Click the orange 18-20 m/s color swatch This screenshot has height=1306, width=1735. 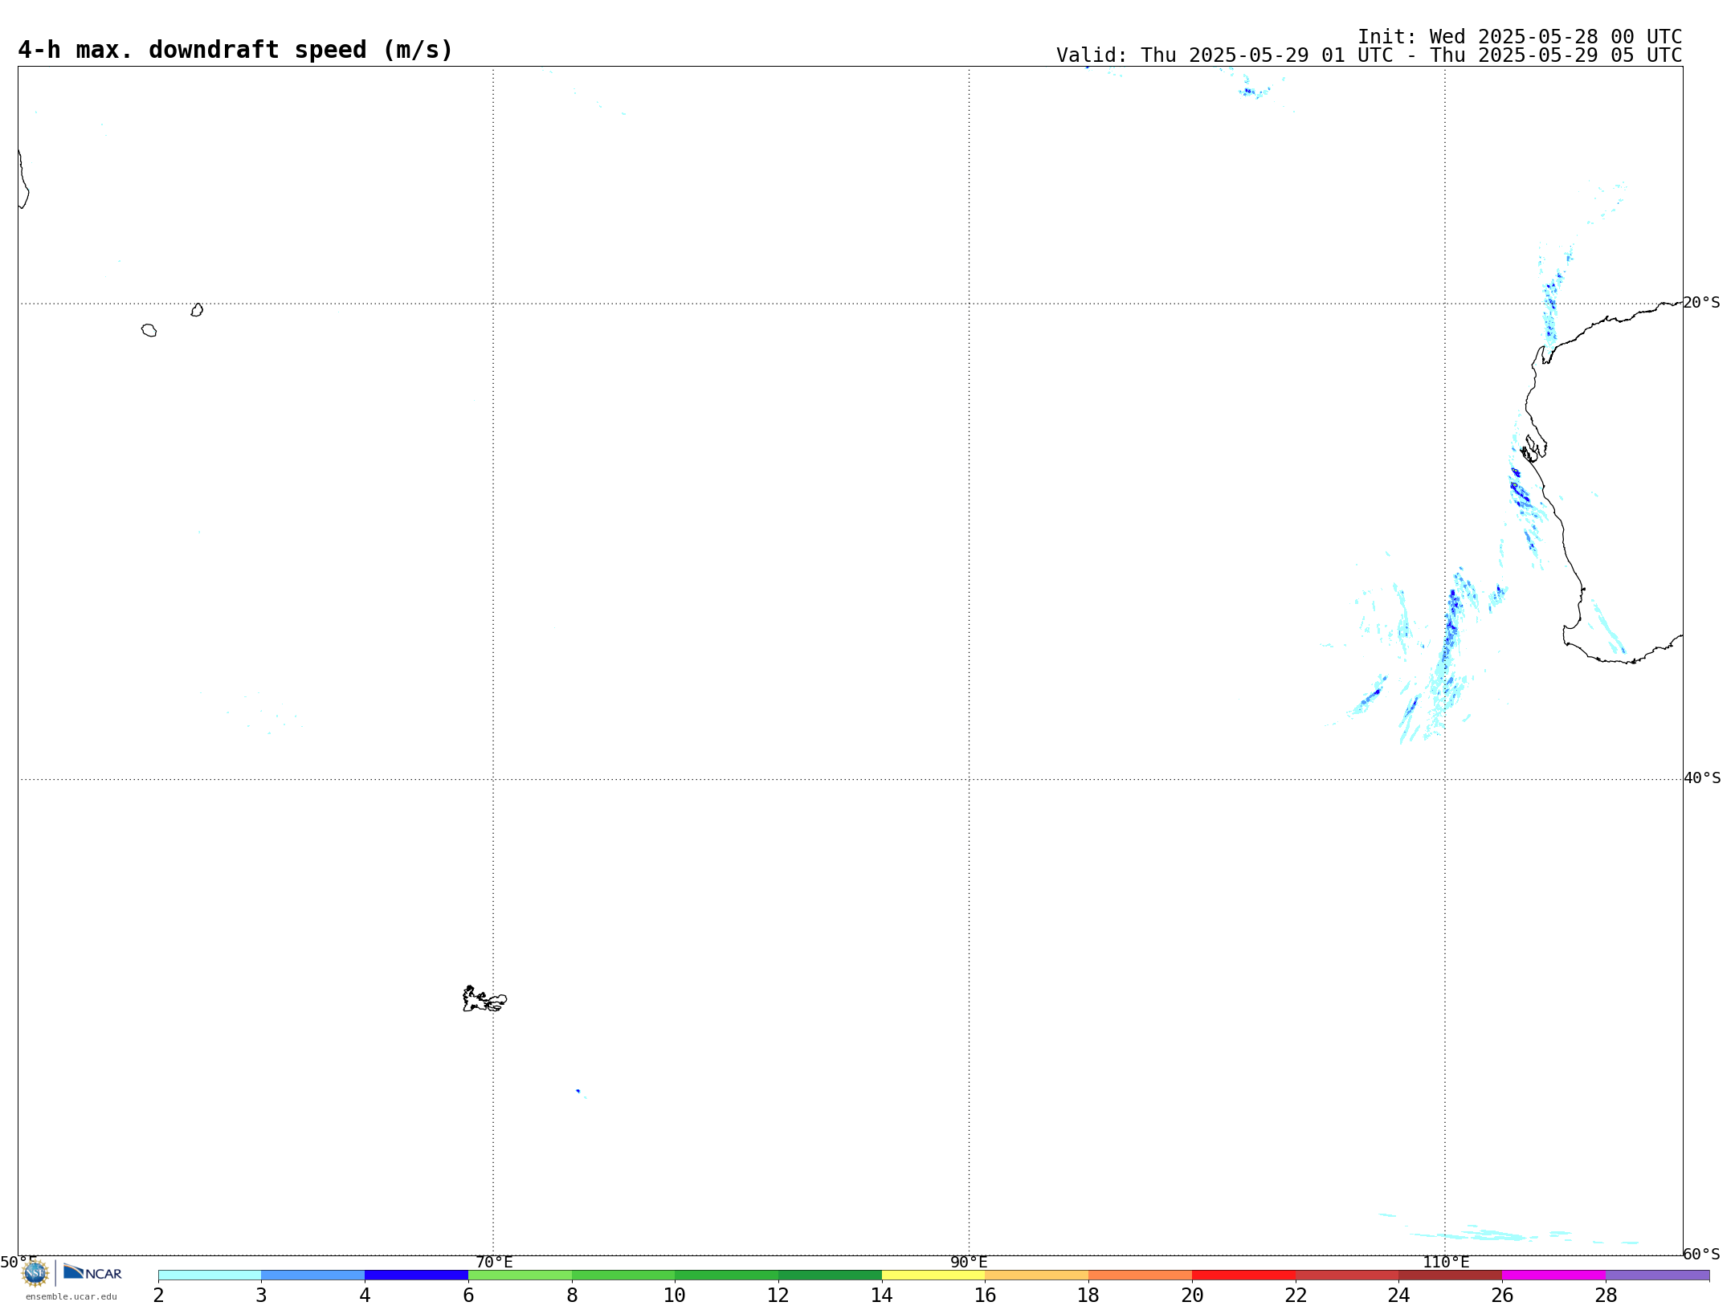(1140, 1275)
